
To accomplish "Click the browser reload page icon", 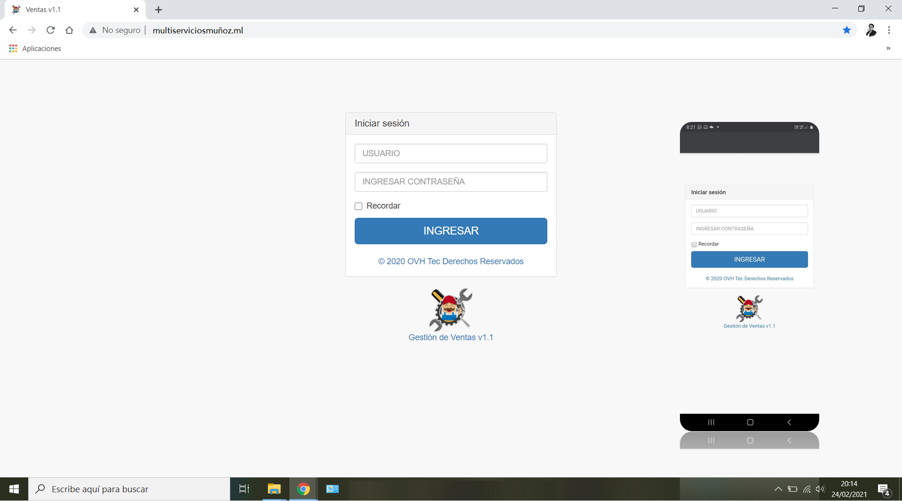I will [x=50, y=30].
